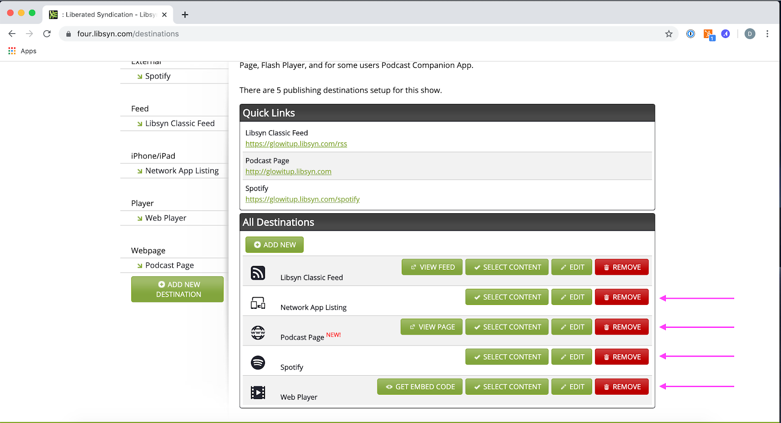781x423 pixels.
Task: View site security lock information
Action: pos(68,34)
